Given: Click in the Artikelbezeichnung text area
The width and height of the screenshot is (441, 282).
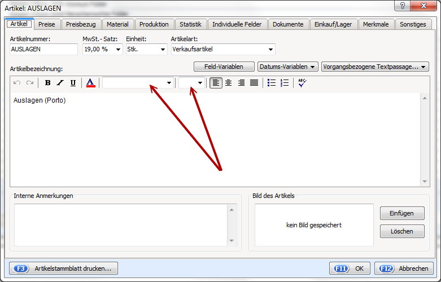Looking at the screenshot, I should point(216,139).
